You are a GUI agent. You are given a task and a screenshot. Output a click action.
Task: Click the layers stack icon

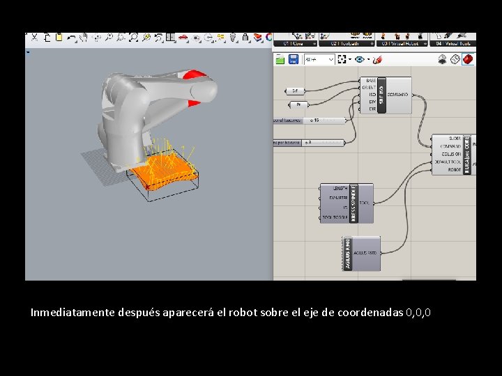coord(257,38)
